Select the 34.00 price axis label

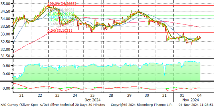(x=5, y=19)
